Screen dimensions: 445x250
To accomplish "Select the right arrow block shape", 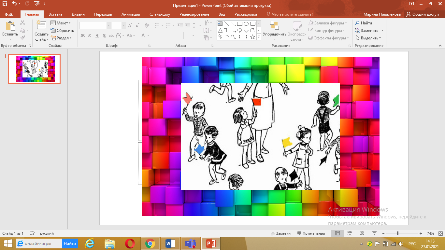I will pos(239,30).
